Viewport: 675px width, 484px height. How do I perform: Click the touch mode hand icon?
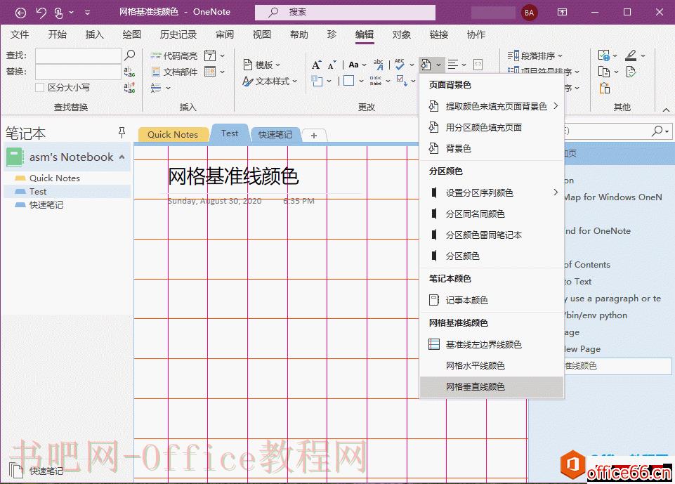(59, 13)
